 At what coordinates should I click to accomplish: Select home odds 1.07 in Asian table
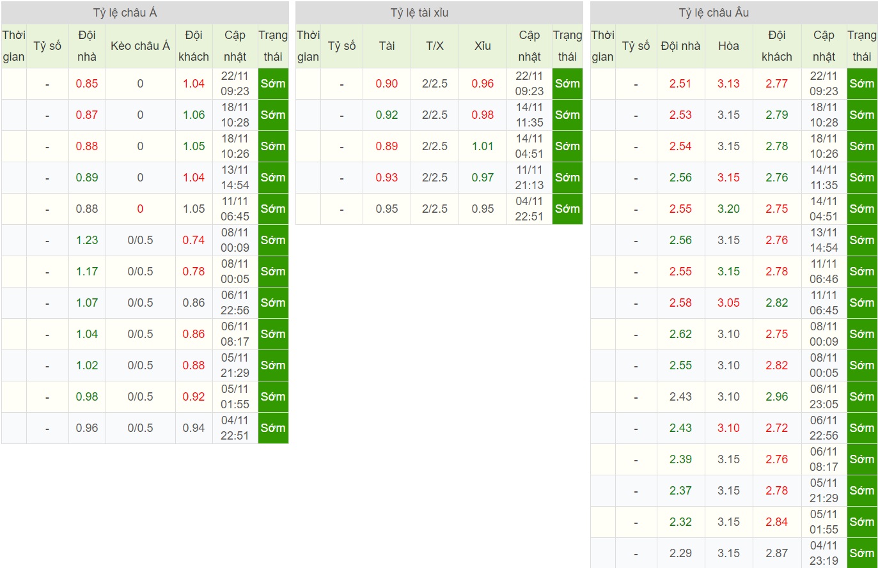[x=87, y=303]
